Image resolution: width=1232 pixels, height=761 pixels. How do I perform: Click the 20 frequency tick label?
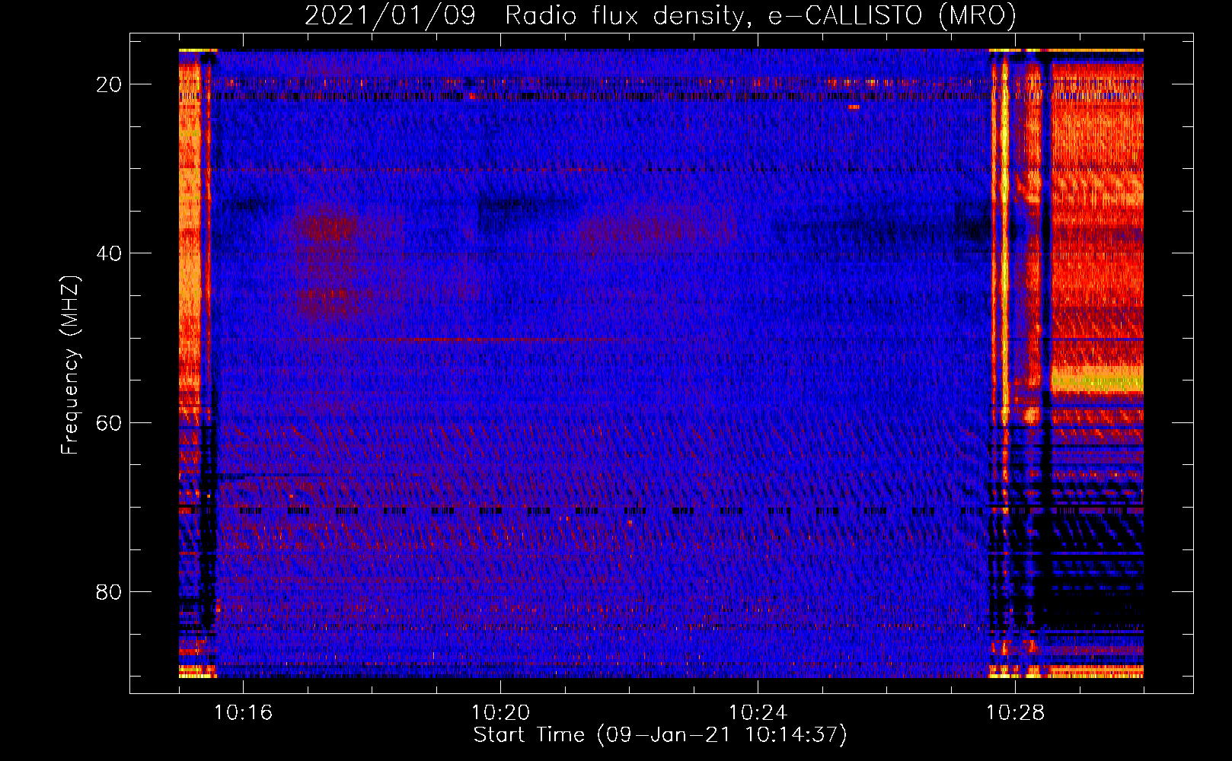(109, 84)
